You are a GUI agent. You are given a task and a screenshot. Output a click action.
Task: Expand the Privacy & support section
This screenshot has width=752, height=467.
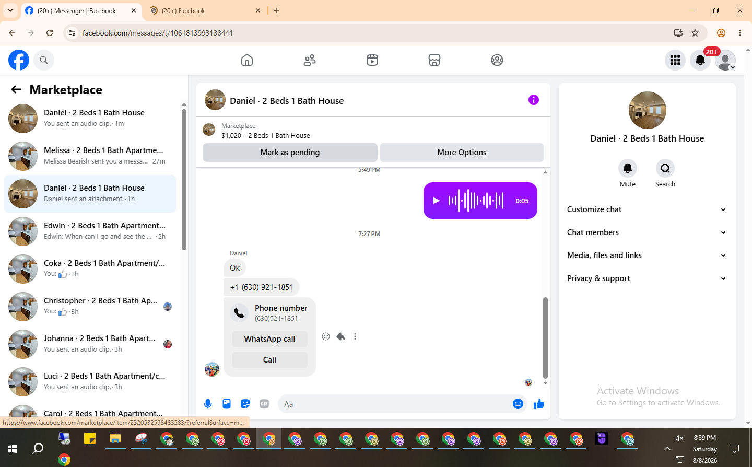click(647, 278)
